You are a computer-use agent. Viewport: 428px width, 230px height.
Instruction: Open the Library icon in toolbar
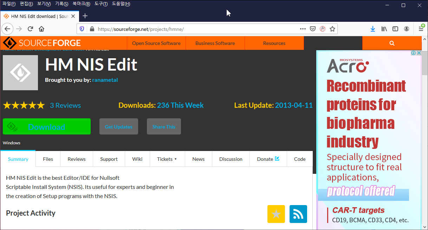coord(384,29)
